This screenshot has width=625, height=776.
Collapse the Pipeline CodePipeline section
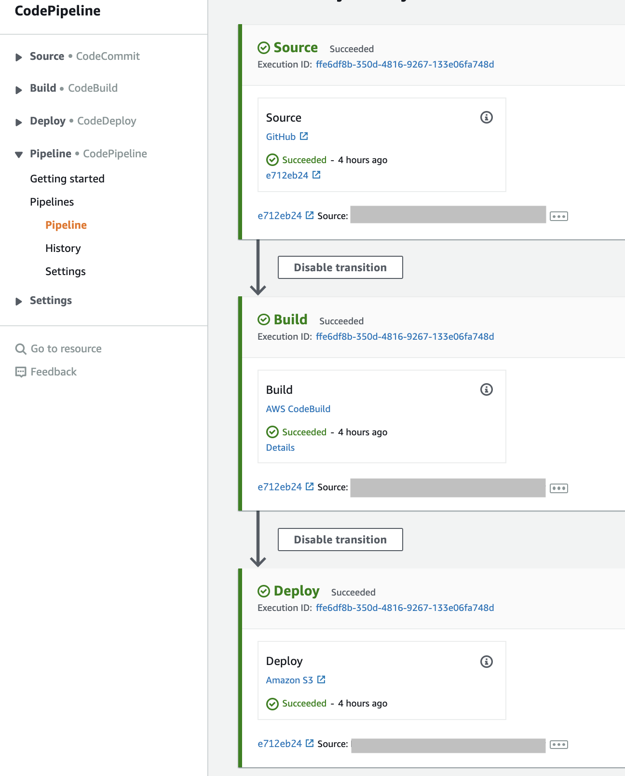coord(19,154)
